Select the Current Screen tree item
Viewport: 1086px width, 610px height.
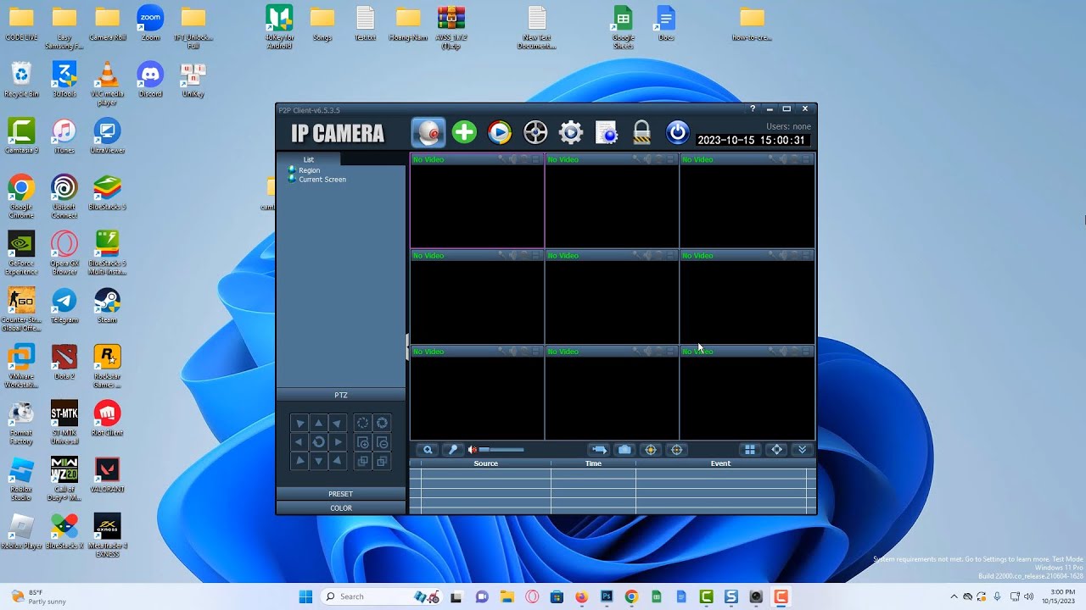pos(322,180)
